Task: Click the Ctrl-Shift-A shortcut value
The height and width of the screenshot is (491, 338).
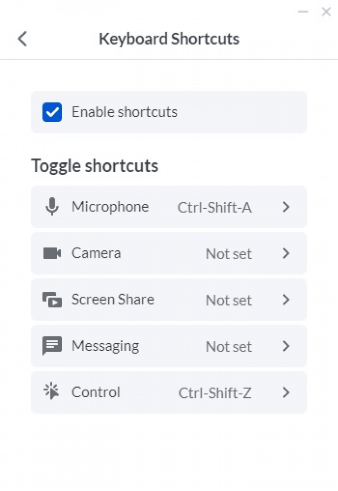Action: (x=215, y=208)
